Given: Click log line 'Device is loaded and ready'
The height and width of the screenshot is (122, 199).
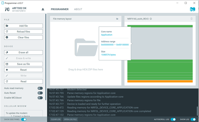Looking at the screenshot, I should [94, 104].
